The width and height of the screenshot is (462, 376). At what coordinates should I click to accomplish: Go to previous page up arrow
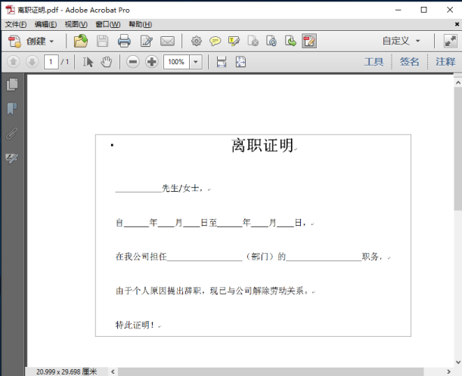point(14,62)
